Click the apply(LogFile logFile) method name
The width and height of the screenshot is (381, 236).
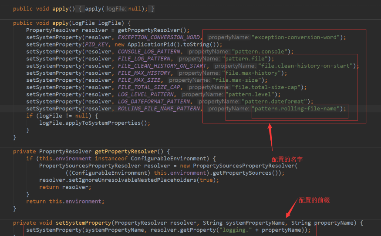tap(61, 23)
